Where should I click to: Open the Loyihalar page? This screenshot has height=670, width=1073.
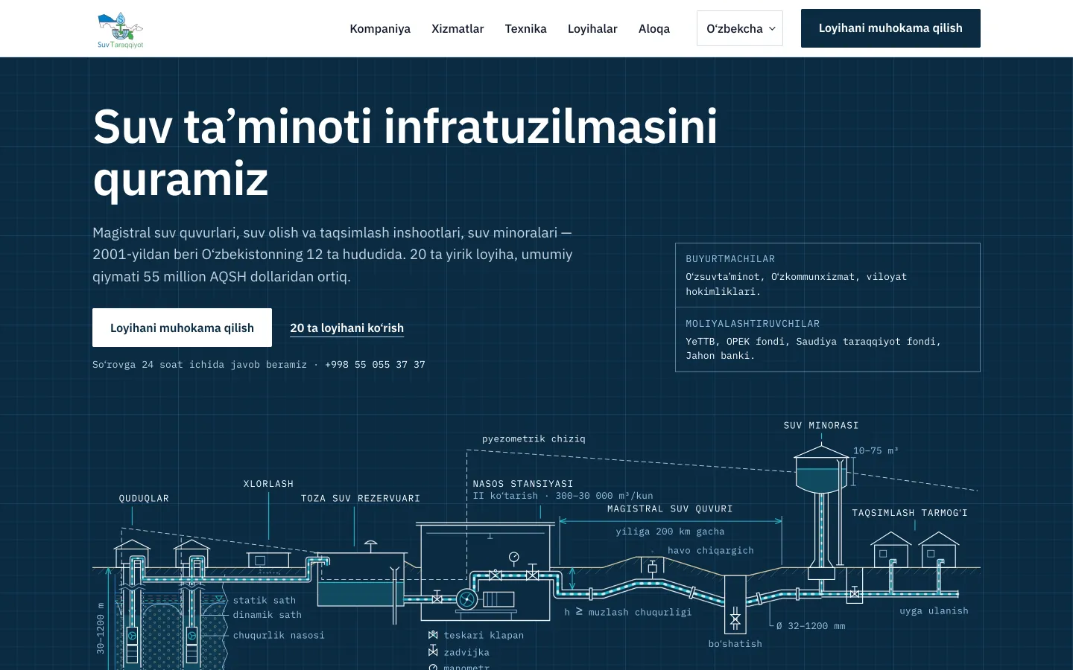[x=592, y=28]
